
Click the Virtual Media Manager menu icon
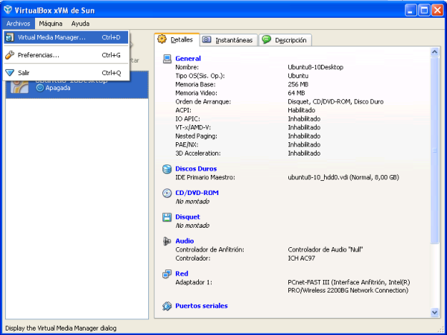(10, 36)
